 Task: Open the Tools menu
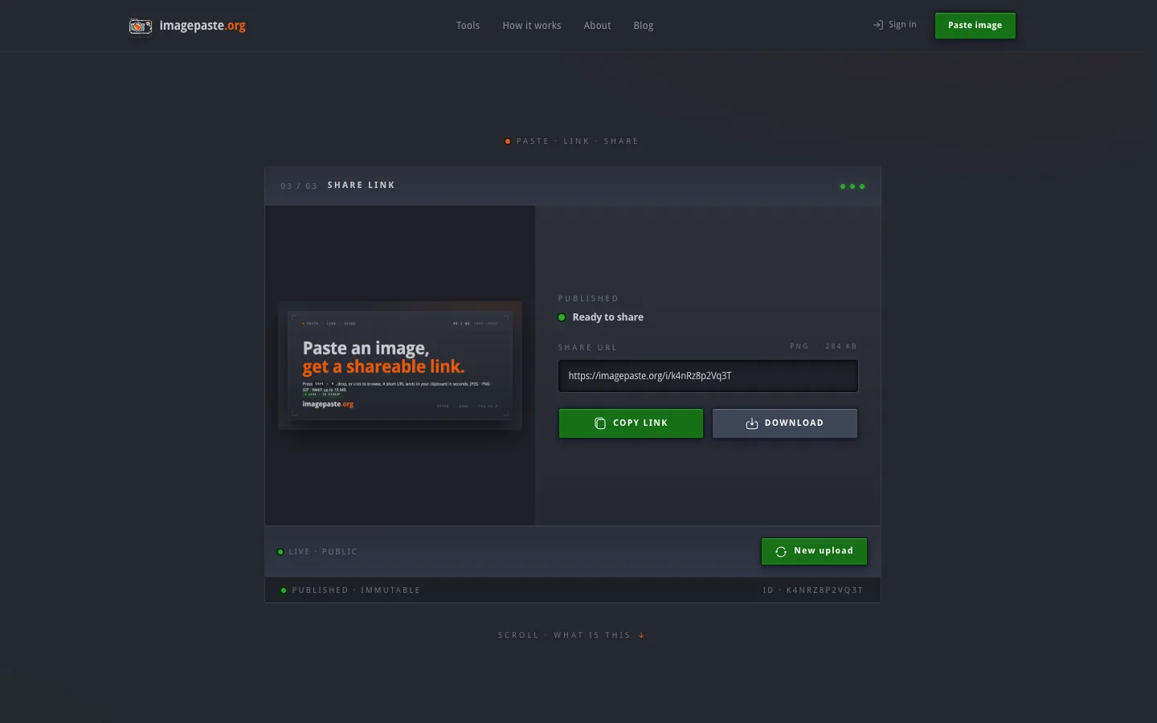coord(468,26)
